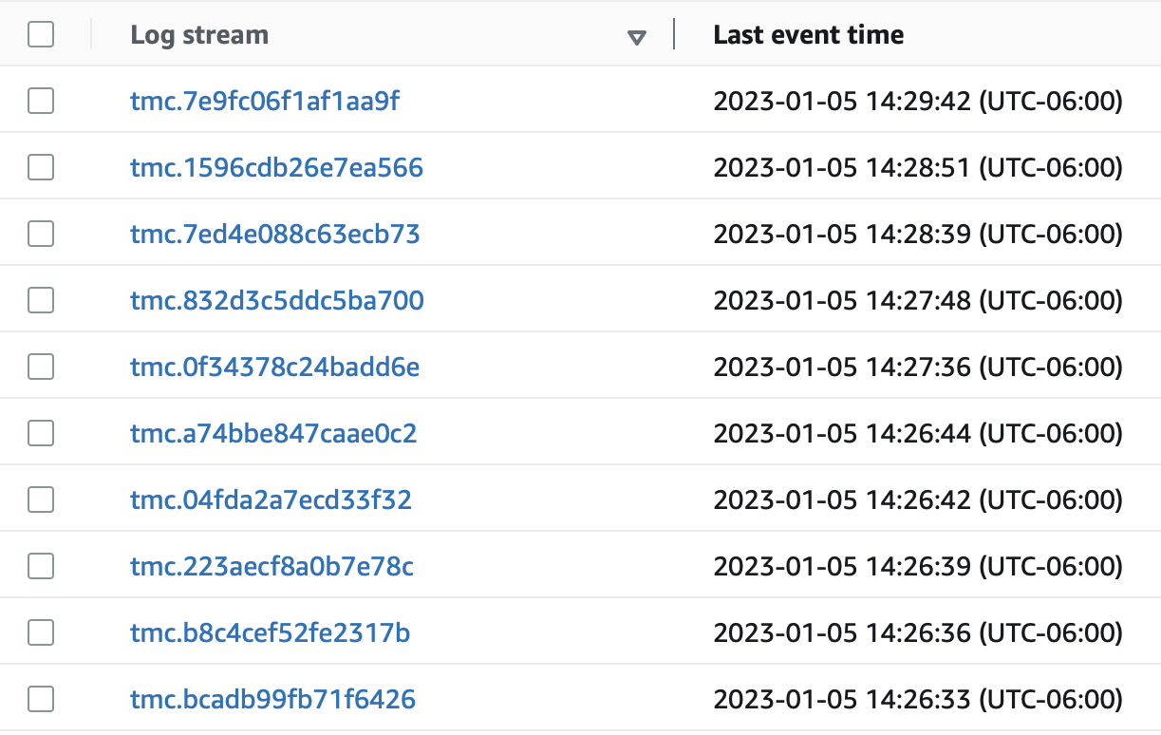This screenshot has height=735, width=1161.
Task: Open log stream tmc.832d3c5ddc5ba700
Action: point(275,299)
